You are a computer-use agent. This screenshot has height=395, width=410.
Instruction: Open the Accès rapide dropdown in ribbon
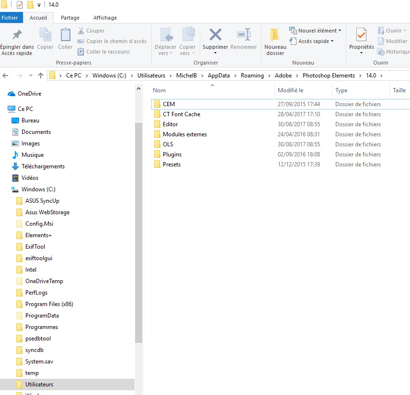311,41
